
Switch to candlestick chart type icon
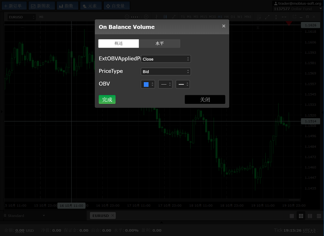coord(165,17)
